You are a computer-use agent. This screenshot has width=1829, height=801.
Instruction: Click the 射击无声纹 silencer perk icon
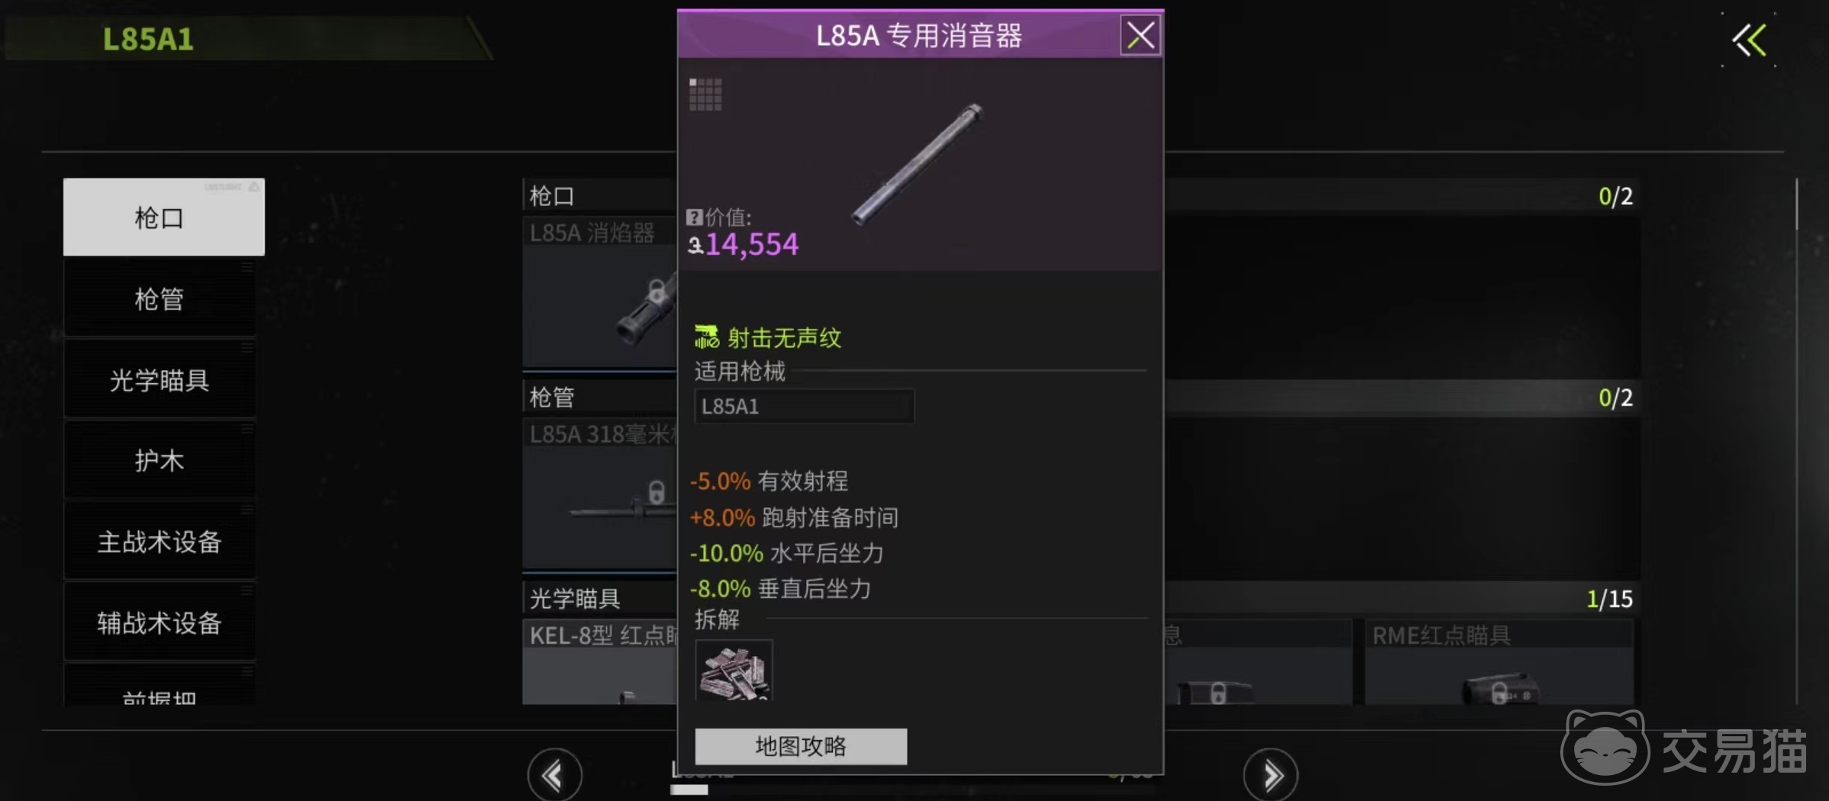click(706, 336)
